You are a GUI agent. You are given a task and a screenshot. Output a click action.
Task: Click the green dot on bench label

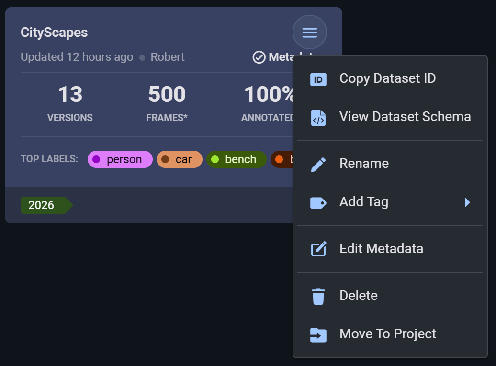(215, 159)
